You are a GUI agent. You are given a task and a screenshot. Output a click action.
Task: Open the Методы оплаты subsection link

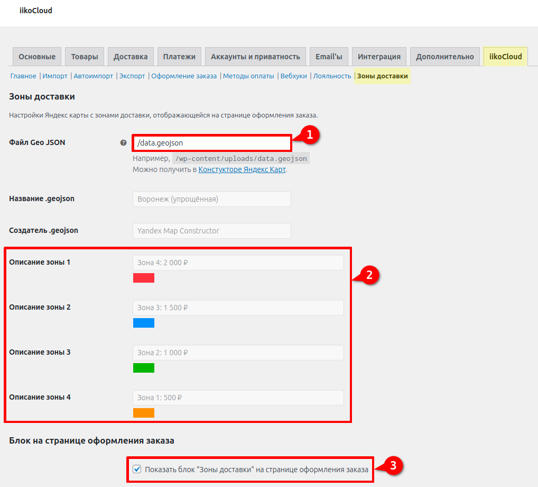pyautogui.click(x=248, y=76)
